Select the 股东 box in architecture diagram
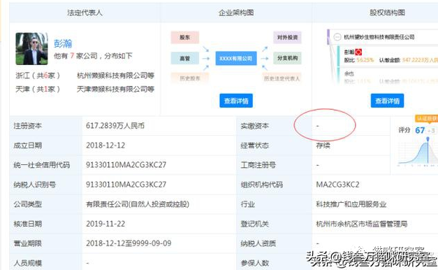Viewport: 438px width, 270px height. (x=185, y=38)
